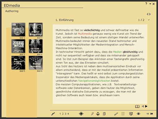
Task: Open the CD-ROM Animation thumbnail Bild 4
Action: pos(36,46)
